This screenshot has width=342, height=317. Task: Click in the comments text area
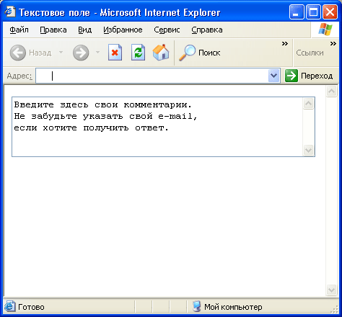pos(157,127)
